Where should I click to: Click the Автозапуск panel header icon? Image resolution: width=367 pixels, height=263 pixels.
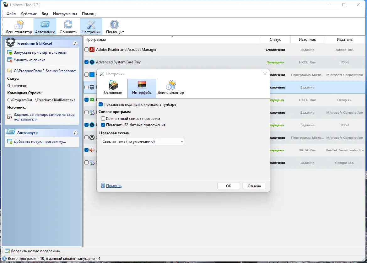click(11, 132)
